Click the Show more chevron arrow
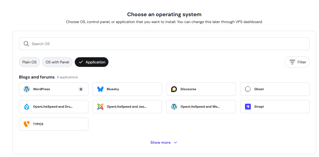 (175, 143)
